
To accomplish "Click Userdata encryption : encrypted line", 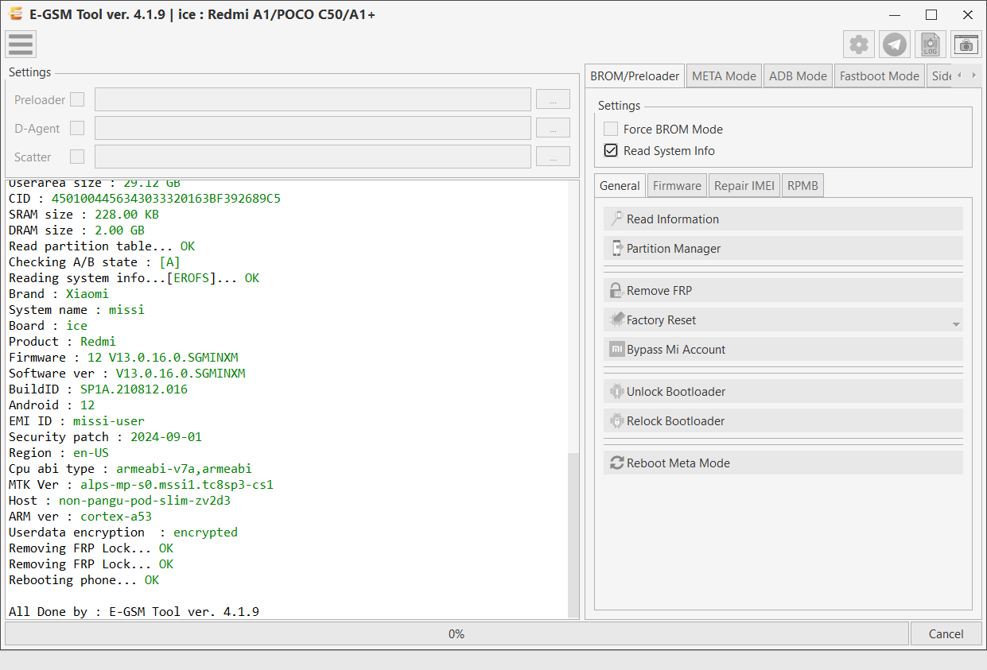I will pos(123,532).
